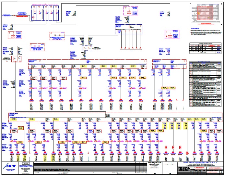Select the drawing title block at bottom right
The height and width of the screenshot is (176, 225).
click(x=201, y=167)
